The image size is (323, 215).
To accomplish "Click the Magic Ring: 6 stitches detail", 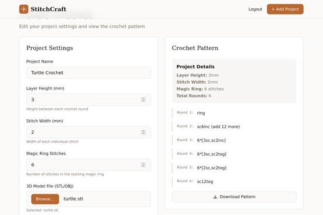I will pyautogui.click(x=200, y=89).
